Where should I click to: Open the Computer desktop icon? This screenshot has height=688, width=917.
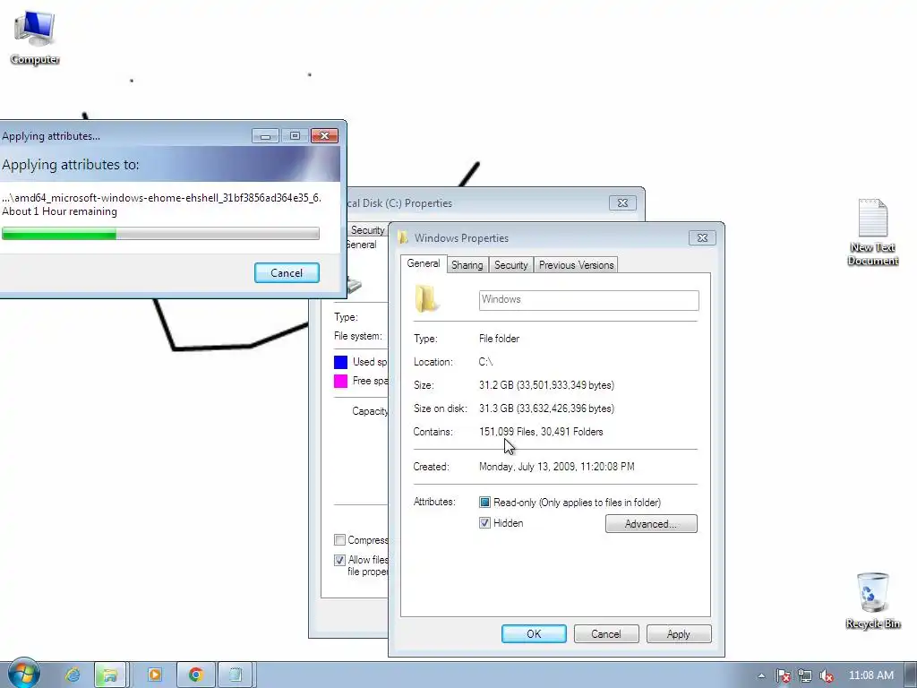point(35,38)
